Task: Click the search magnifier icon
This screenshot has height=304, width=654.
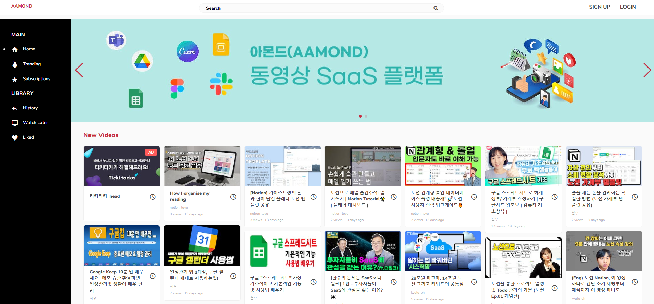Action: click(436, 8)
